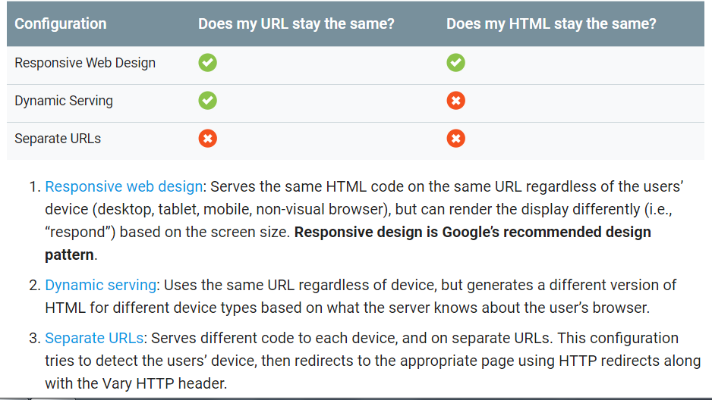This screenshot has width=712, height=400.
Task: Click the Configuration column header
Action: [x=61, y=23]
